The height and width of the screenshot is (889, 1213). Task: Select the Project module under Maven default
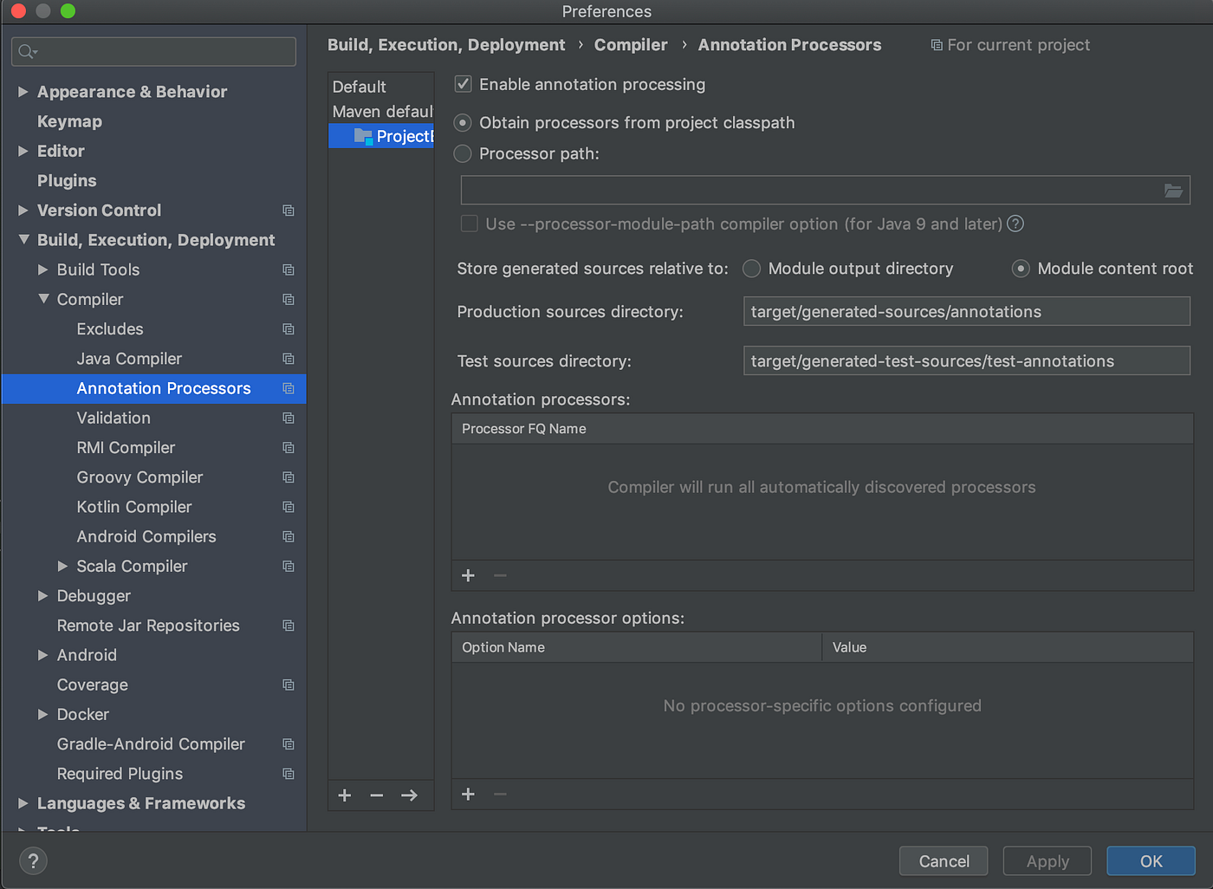[381, 136]
